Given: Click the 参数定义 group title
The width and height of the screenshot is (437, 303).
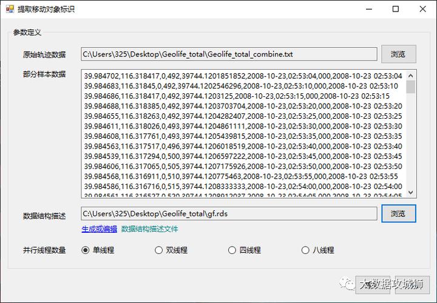Looking at the screenshot, I should click(x=27, y=33).
